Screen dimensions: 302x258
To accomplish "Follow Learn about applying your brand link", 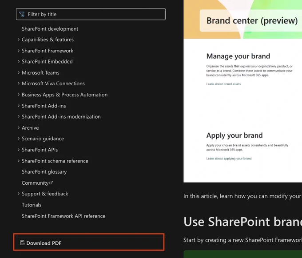I will pos(229,159).
